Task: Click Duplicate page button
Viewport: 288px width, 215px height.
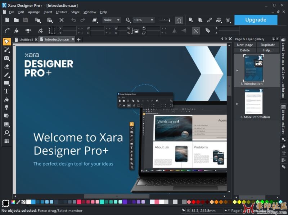Action: (x=267, y=45)
